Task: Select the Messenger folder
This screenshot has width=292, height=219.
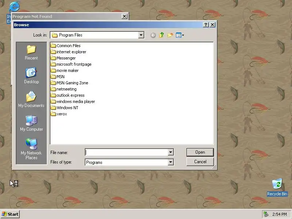Action: click(x=63, y=58)
